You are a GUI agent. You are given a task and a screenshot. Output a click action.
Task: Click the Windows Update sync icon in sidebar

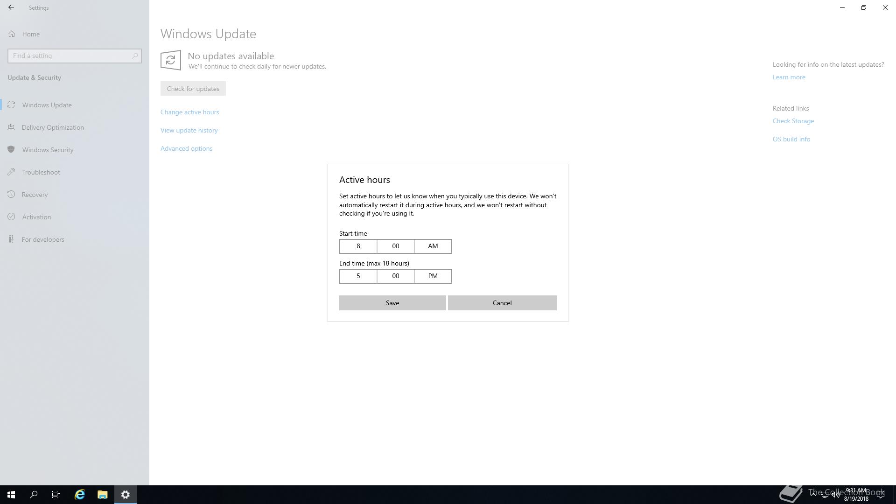(12, 105)
